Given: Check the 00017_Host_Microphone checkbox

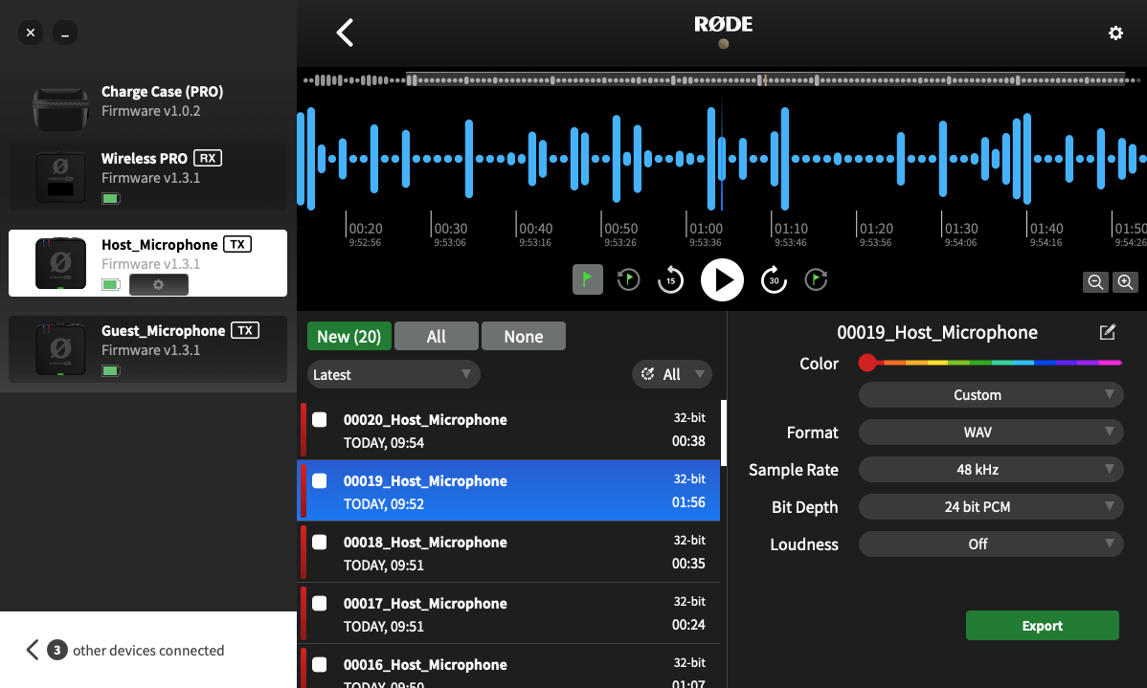Looking at the screenshot, I should pos(320,603).
